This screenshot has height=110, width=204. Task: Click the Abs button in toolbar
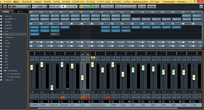pos(144,6)
